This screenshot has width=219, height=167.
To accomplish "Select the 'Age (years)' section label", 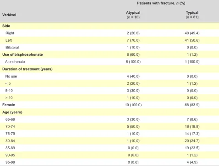I will pyautogui.click(x=12, y=112).
